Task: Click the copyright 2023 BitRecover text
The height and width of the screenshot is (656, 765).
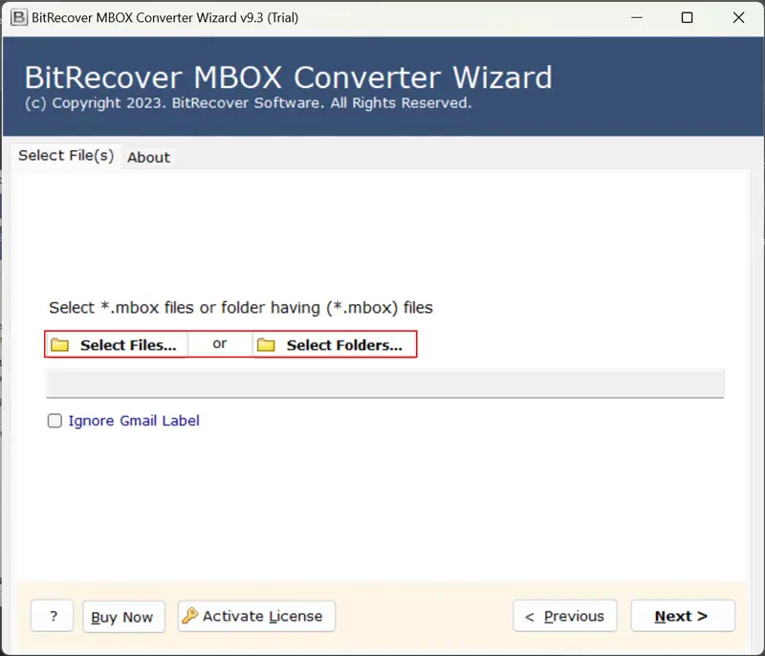Action: pyautogui.click(x=248, y=103)
